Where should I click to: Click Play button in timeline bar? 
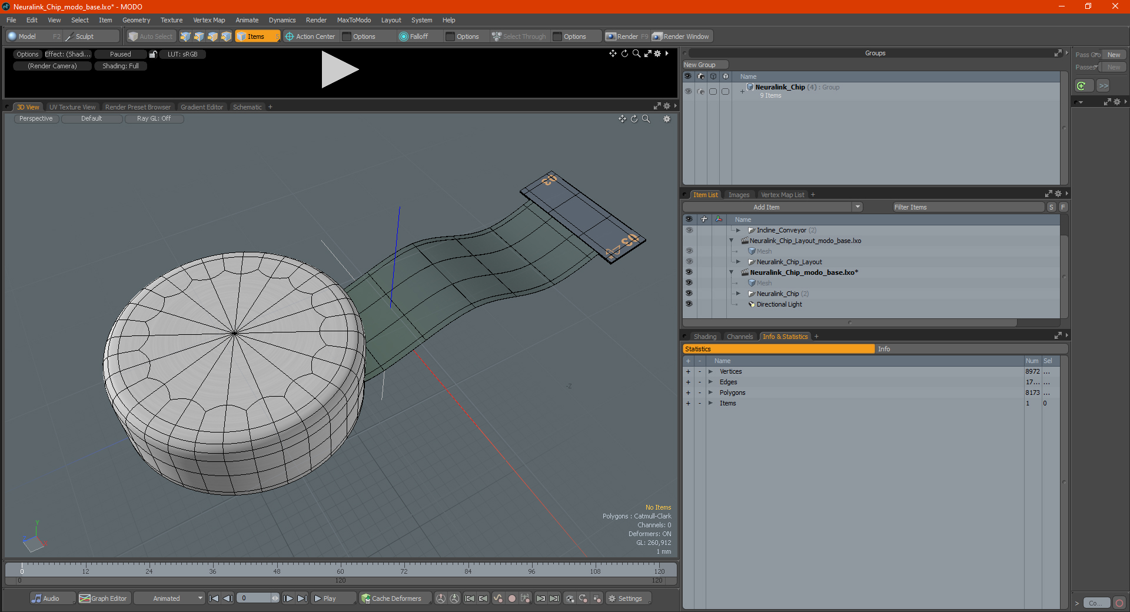pos(333,598)
